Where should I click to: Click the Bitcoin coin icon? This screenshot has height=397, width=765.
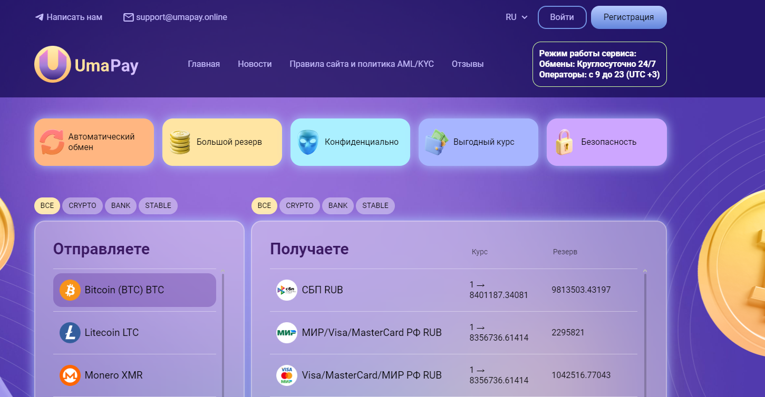tap(70, 290)
